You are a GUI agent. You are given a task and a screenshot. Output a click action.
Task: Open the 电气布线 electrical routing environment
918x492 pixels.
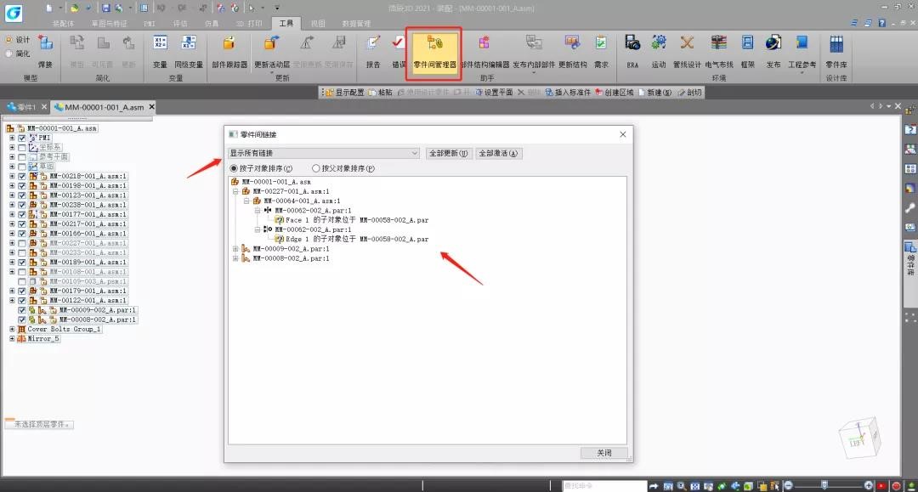[x=719, y=52]
